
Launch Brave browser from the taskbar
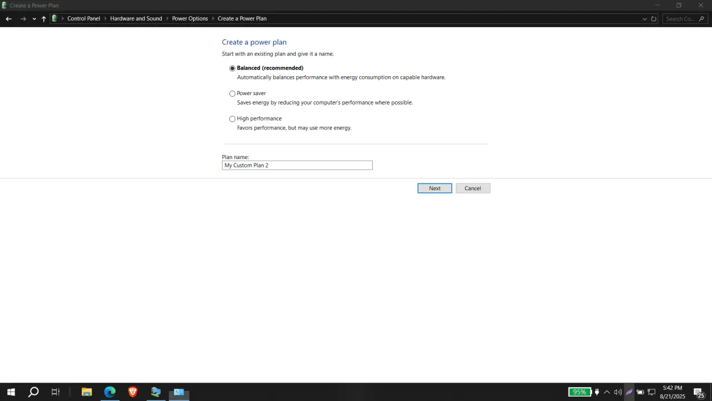tap(133, 392)
